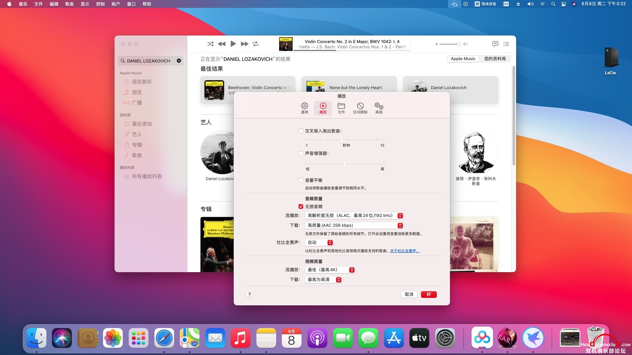This screenshot has width=632, height=355.
Task: Open the None but the Lonely Heart result
Action: coord(349,90)
